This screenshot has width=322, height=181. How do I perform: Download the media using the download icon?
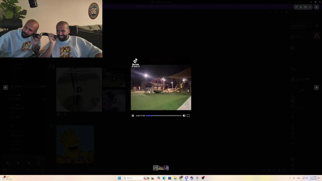(x=301, y=7)
